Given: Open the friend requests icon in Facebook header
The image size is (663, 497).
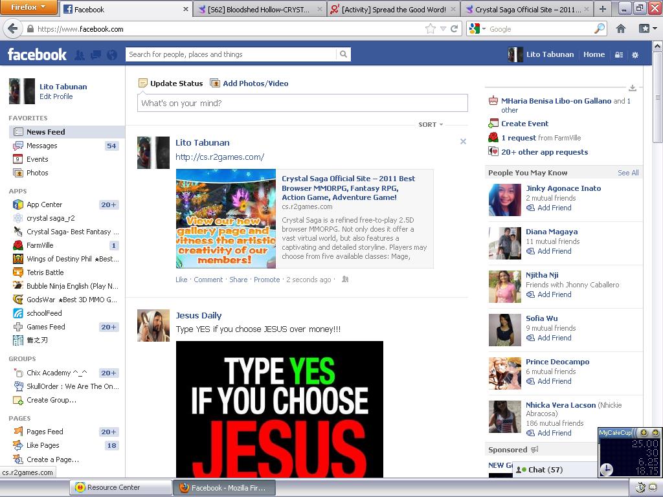Looking at the screenshot, I should tap(80, 55).
